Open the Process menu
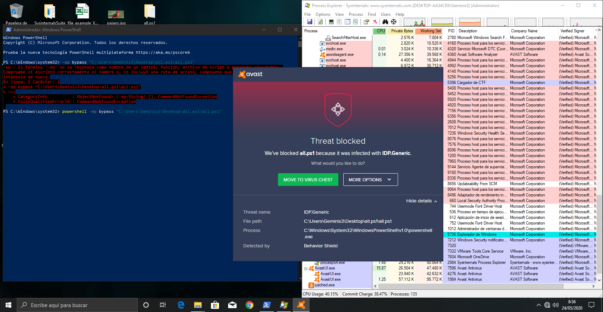 click(x=356, y=14)
